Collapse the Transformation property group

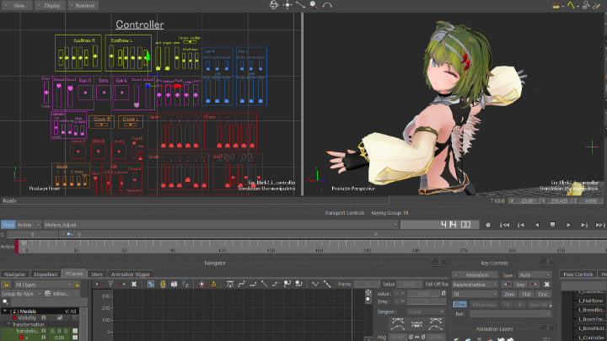tap(8, 324)
